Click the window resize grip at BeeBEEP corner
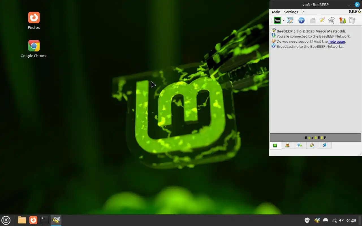Screen dimensions: 362x226 click(x=360, y=154)
